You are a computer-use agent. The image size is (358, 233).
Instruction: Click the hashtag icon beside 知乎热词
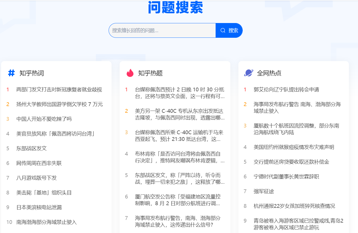point(11,73)
